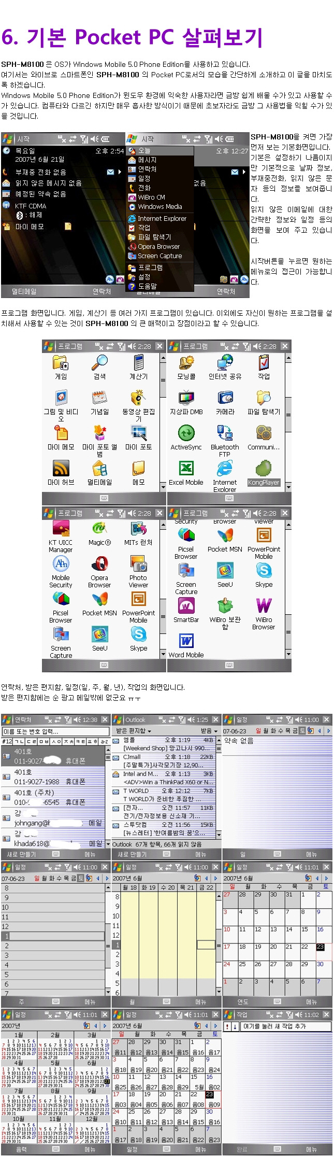Click the 이름 또는 번호 입력 search field

[x=55, y=731]
